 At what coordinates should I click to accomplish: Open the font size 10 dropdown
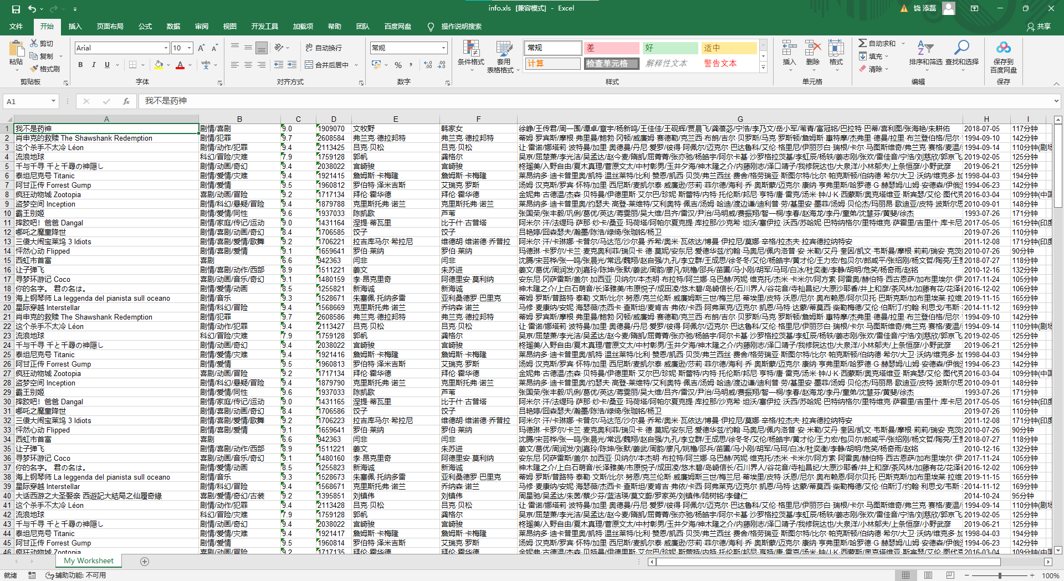click(189, 48)
